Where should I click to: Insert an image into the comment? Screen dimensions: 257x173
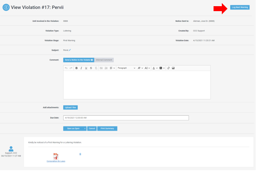173,68
